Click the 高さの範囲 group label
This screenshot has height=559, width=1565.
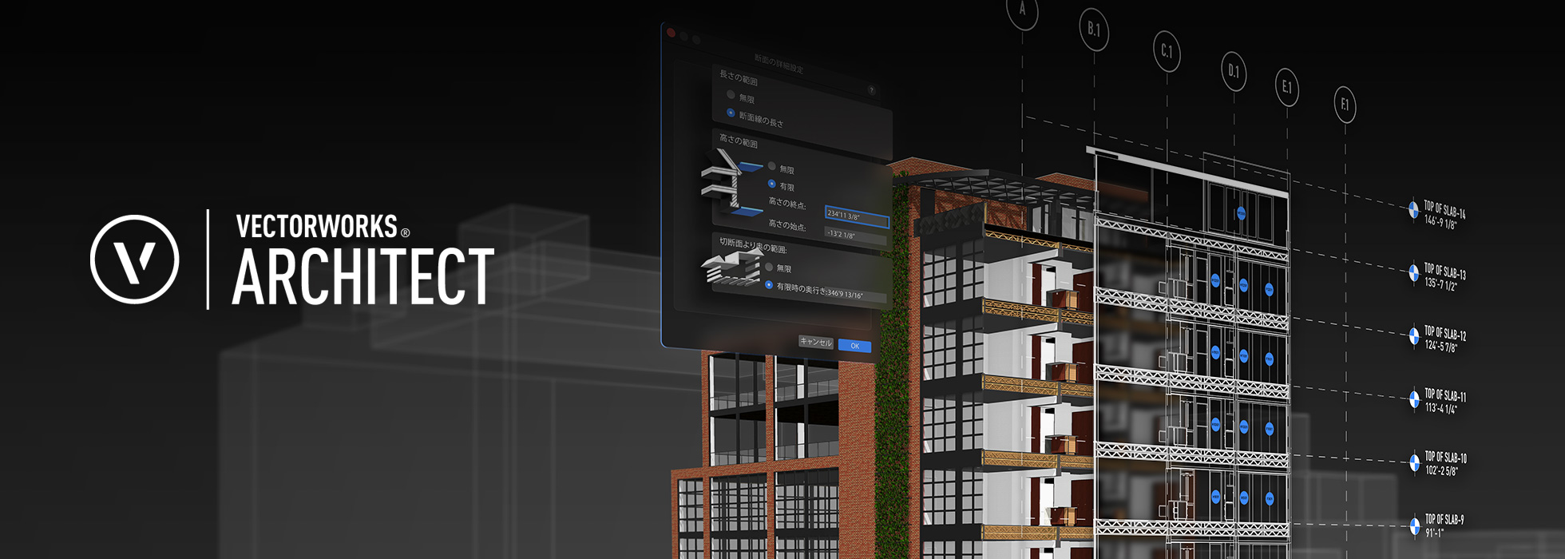pyautogui.click(x=739, y=141)
